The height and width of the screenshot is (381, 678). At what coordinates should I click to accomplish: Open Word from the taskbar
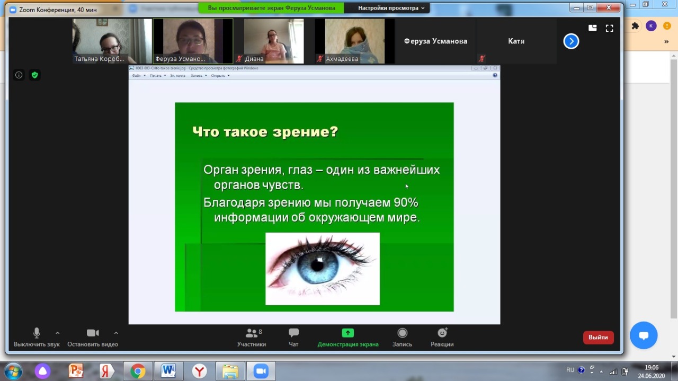(168, 371)
